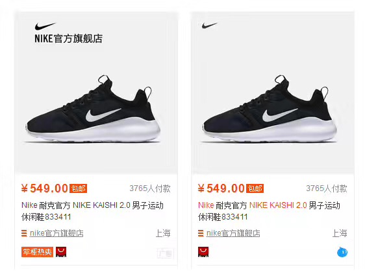
Task: Click Tmall icon in the right product card
Action: pyautogui.click(x=203, y=252)
